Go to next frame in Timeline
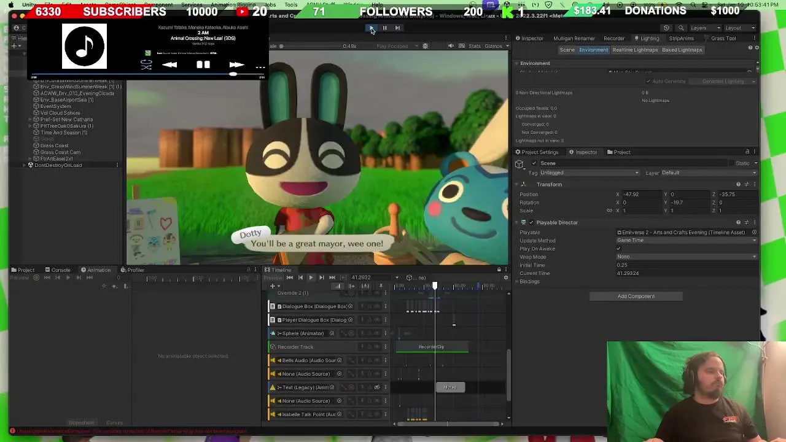786x442 pixels. coord(321,277)
